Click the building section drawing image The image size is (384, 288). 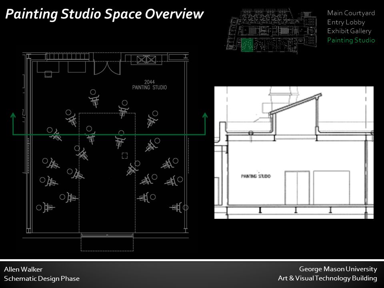(x=294, y=152)
